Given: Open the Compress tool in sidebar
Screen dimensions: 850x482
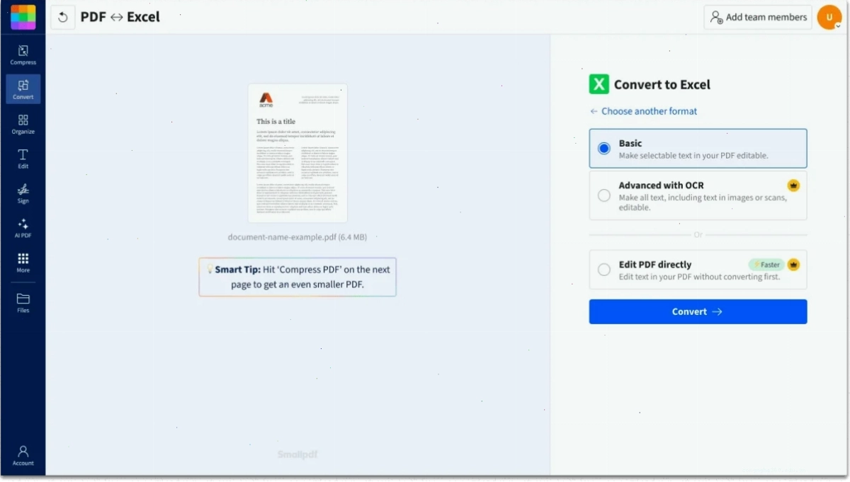Looking at the screenshot, I should pyautogui.click(x=23, y=54).
